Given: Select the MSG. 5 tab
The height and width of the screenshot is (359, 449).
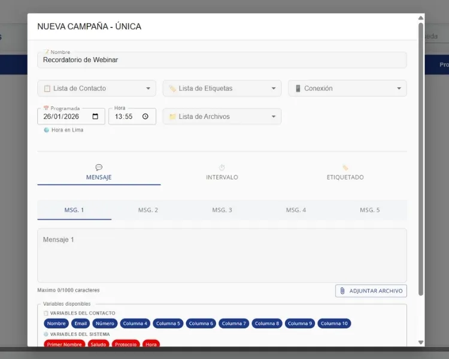Looking at the screenshot, I should click(x=369, y=210).
